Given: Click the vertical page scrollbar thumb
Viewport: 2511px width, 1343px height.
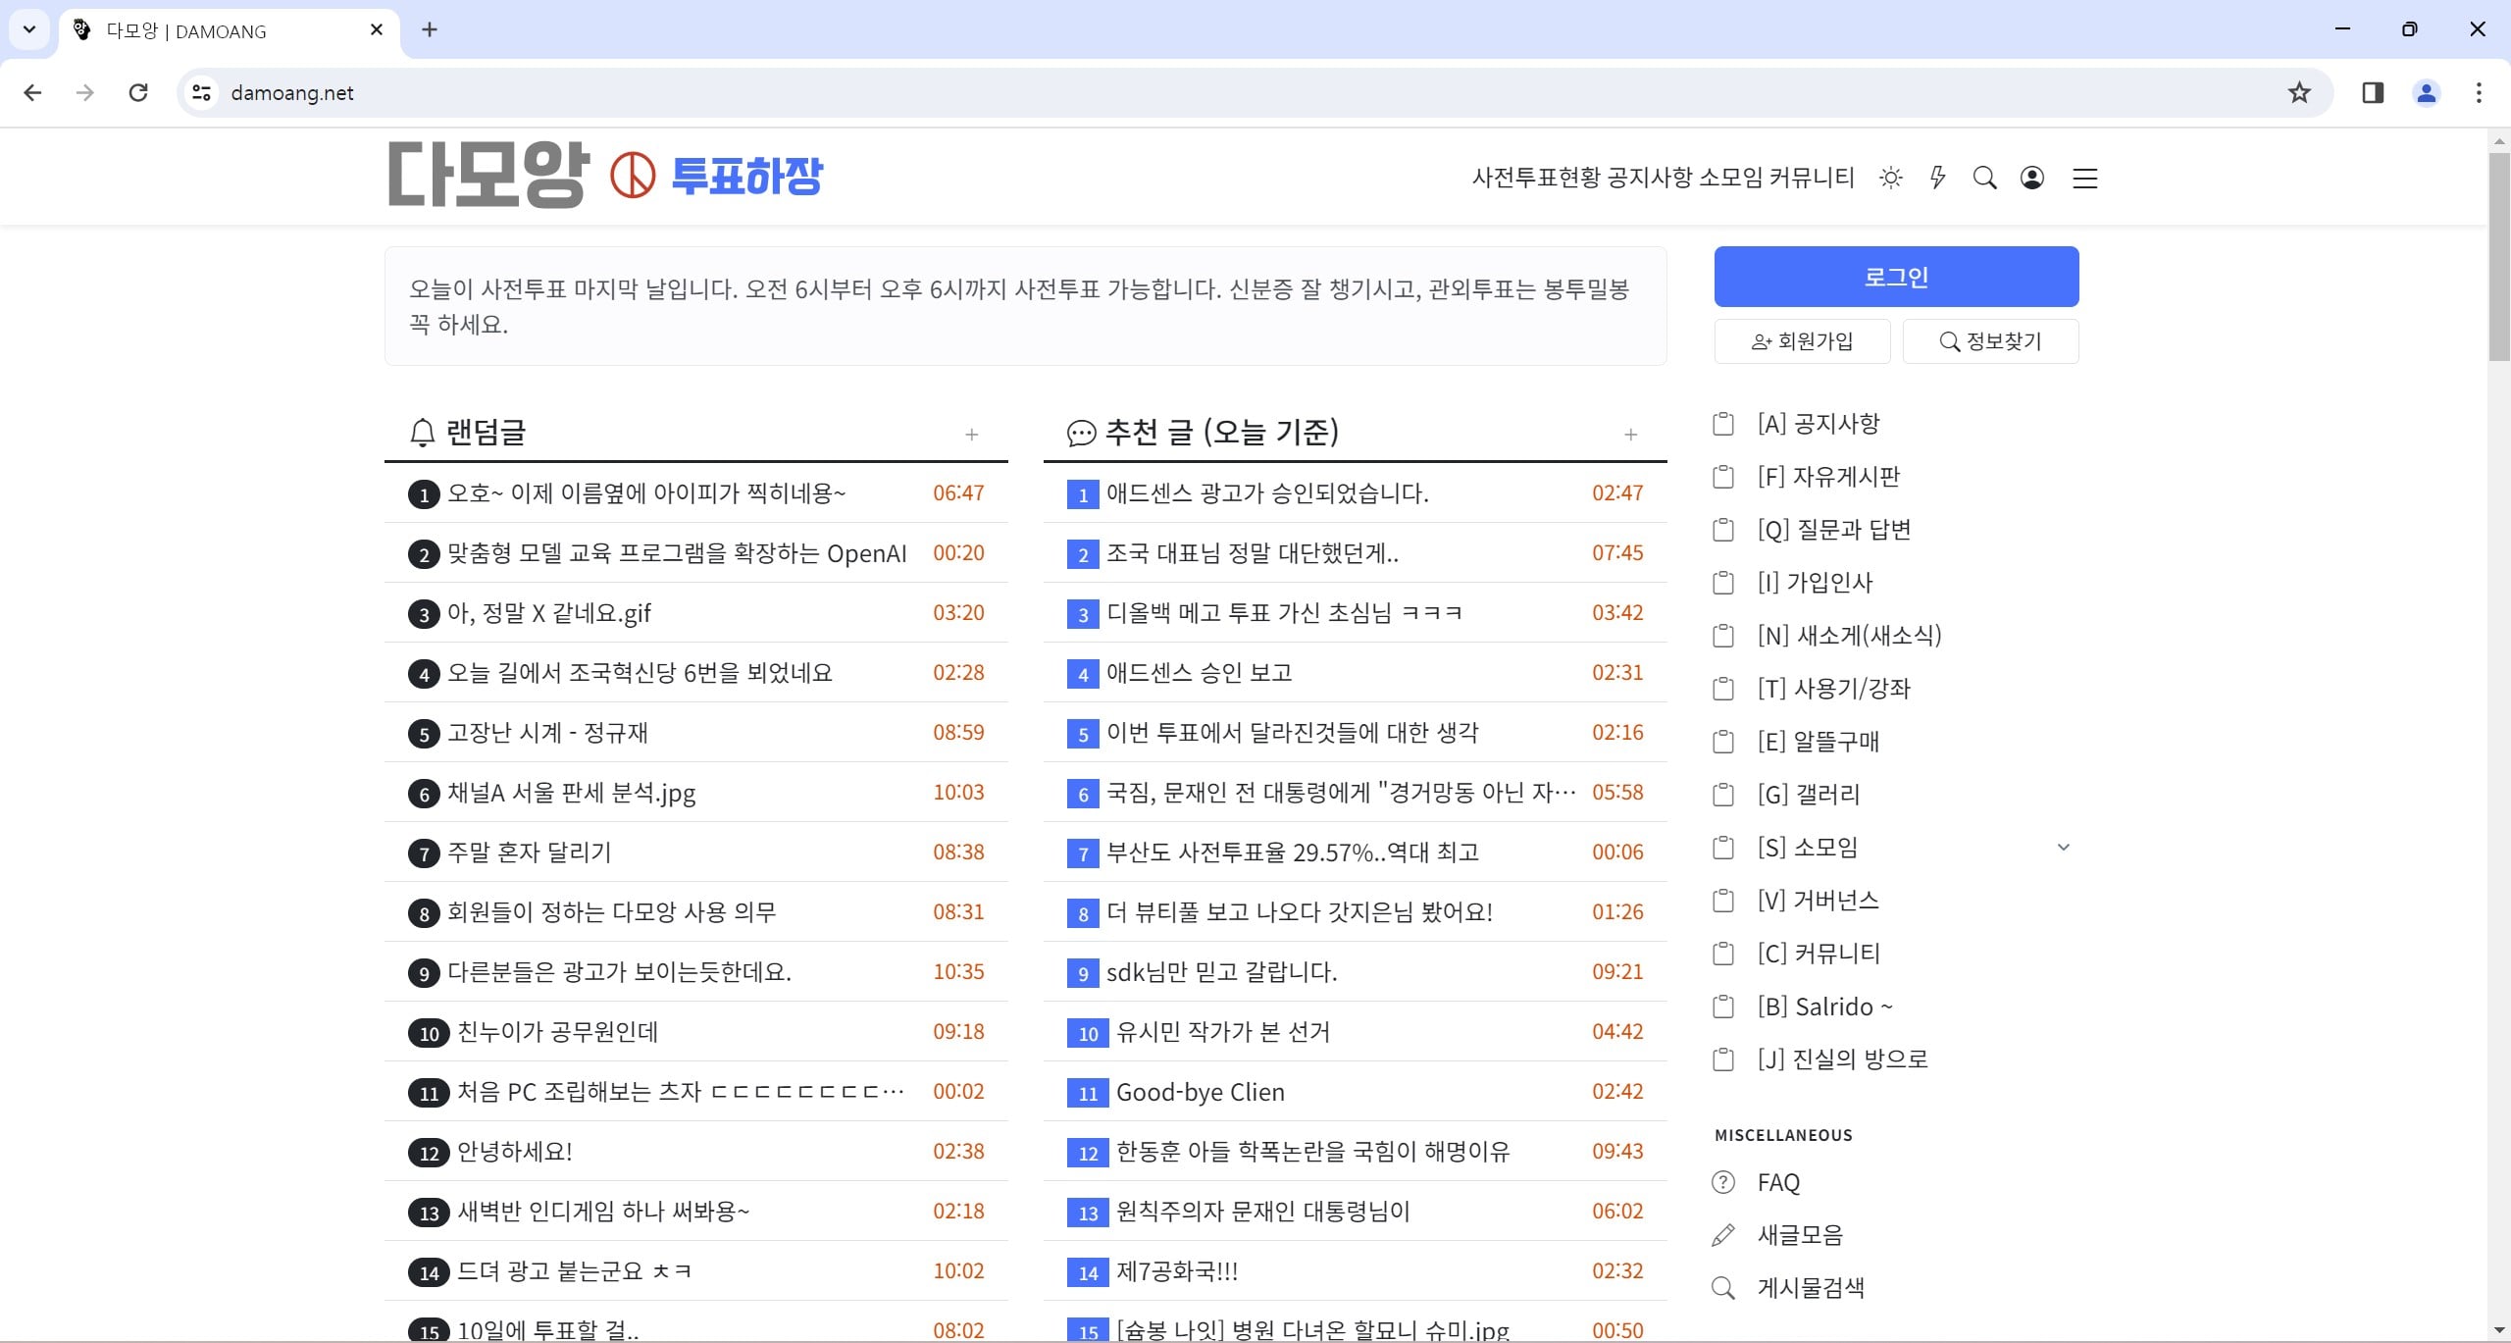Looking at the screenshot, I should 2498,255.
